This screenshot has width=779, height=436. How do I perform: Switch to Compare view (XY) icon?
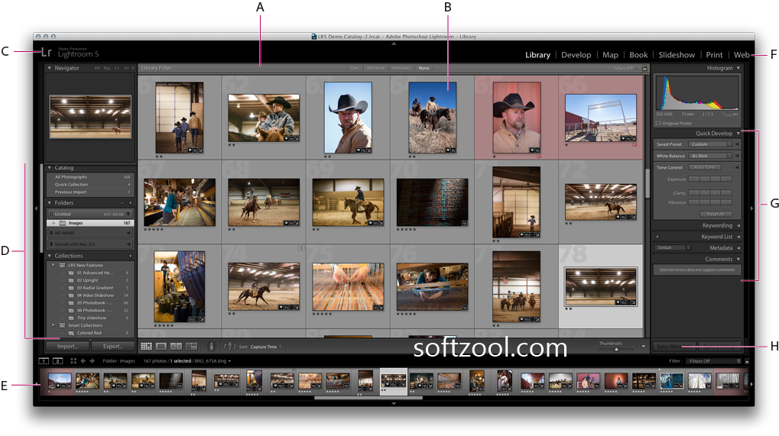176,346
